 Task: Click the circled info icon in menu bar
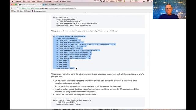(101, 1)
